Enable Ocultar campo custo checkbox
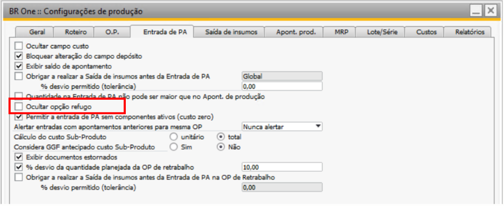 [x=18, y=46]
